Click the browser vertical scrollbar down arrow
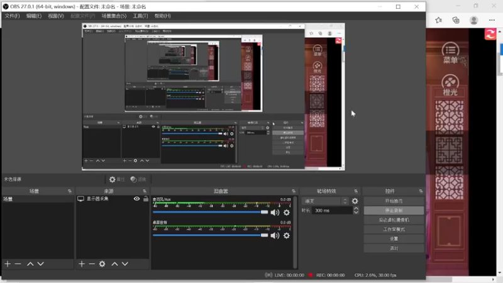Screen dimensions: 503x283 500,273
